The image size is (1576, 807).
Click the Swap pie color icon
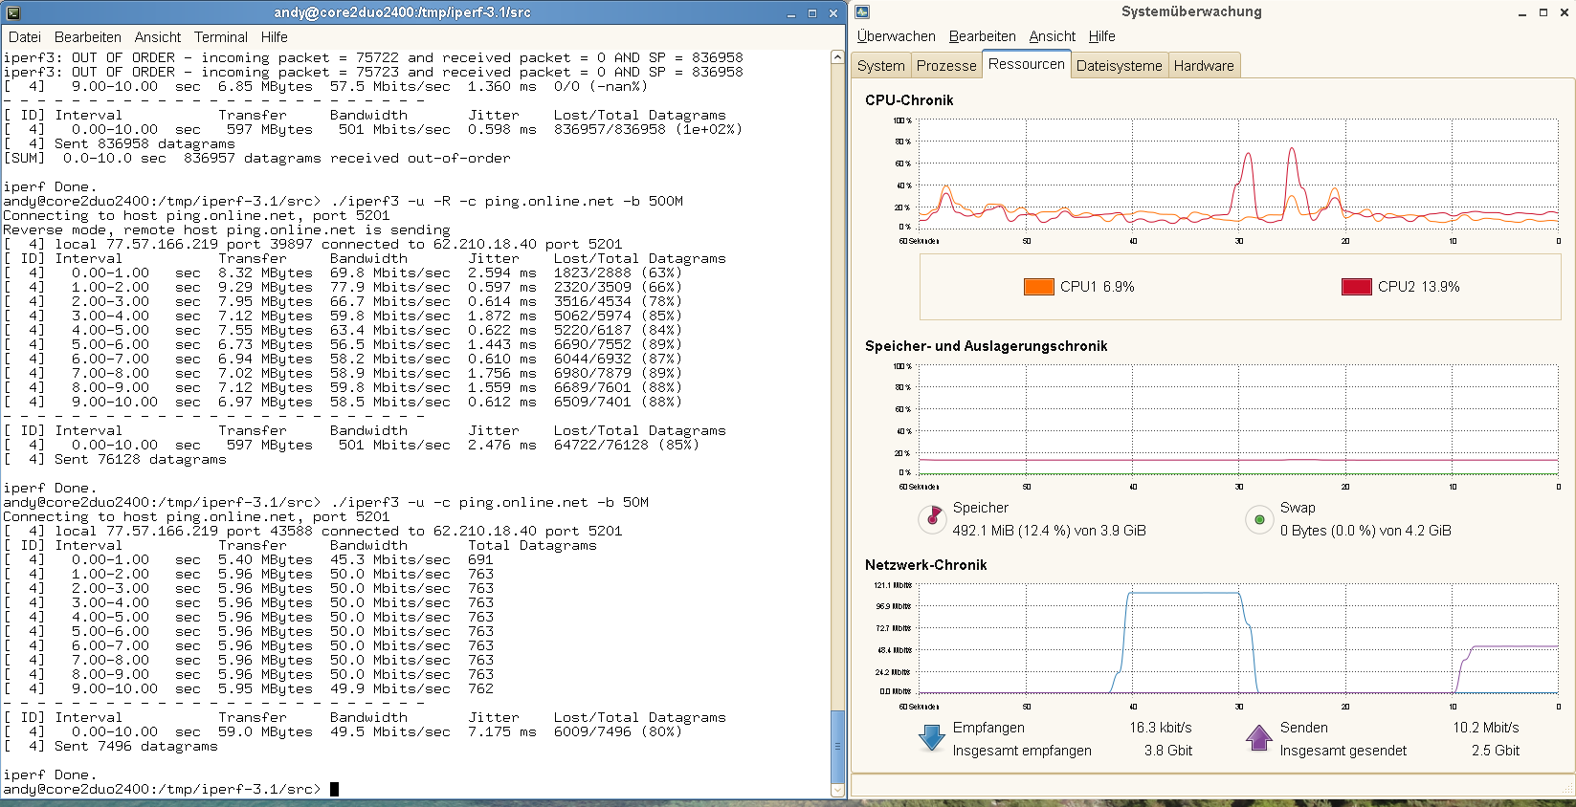(x=1259, y=519)
